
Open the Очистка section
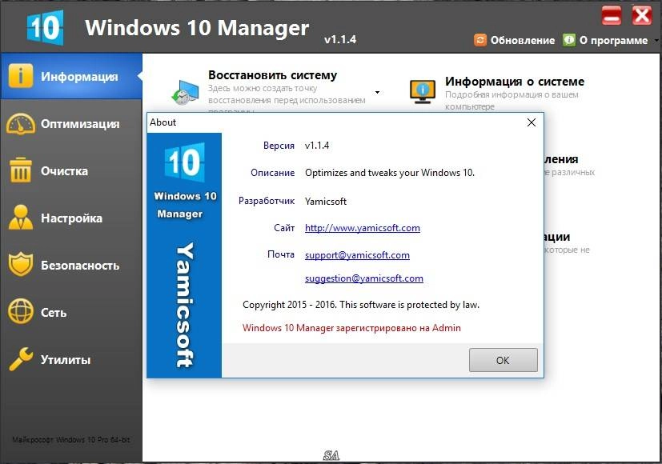click(x=65, y=171)
